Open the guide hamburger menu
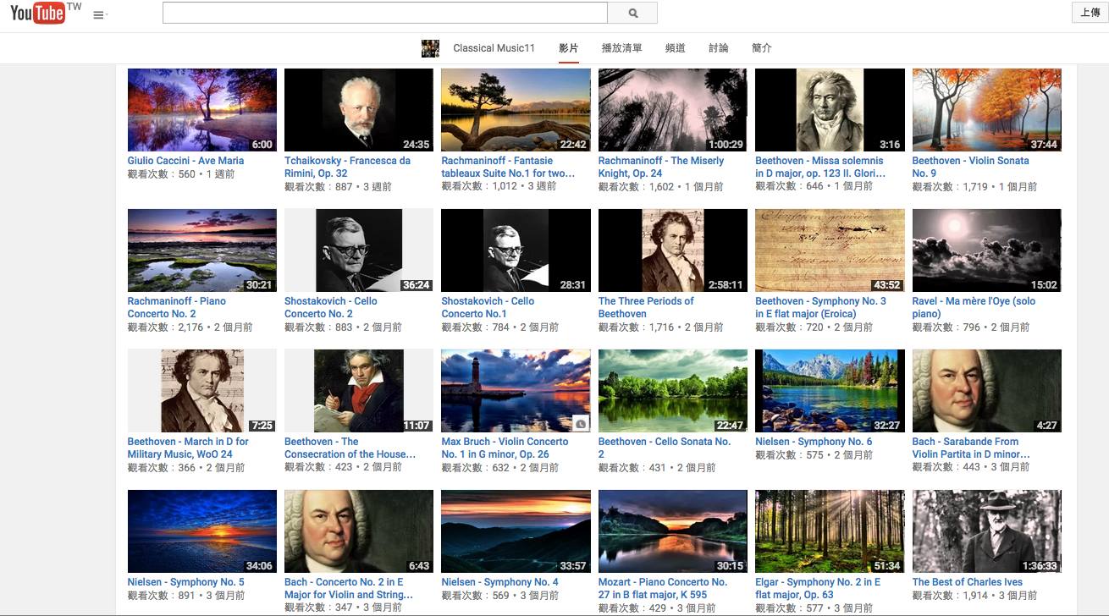The height and width of the screenshot is (616, 1109). (x=99, y=15)
